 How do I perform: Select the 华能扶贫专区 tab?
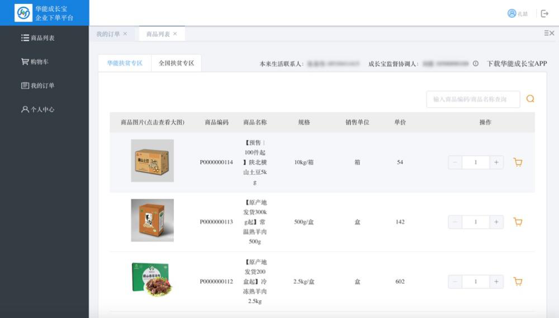coord(125,63)
